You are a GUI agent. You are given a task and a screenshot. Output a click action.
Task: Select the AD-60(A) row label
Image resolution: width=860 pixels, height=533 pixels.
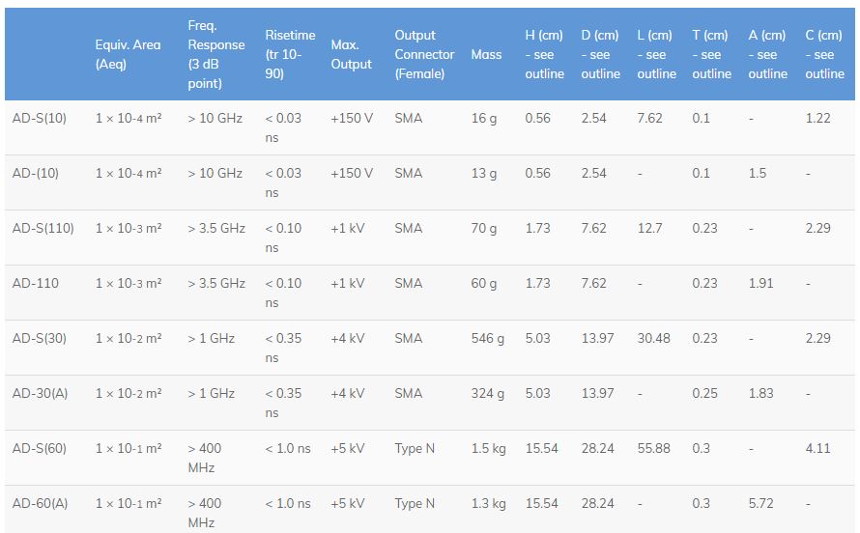(x=40, y=503)
